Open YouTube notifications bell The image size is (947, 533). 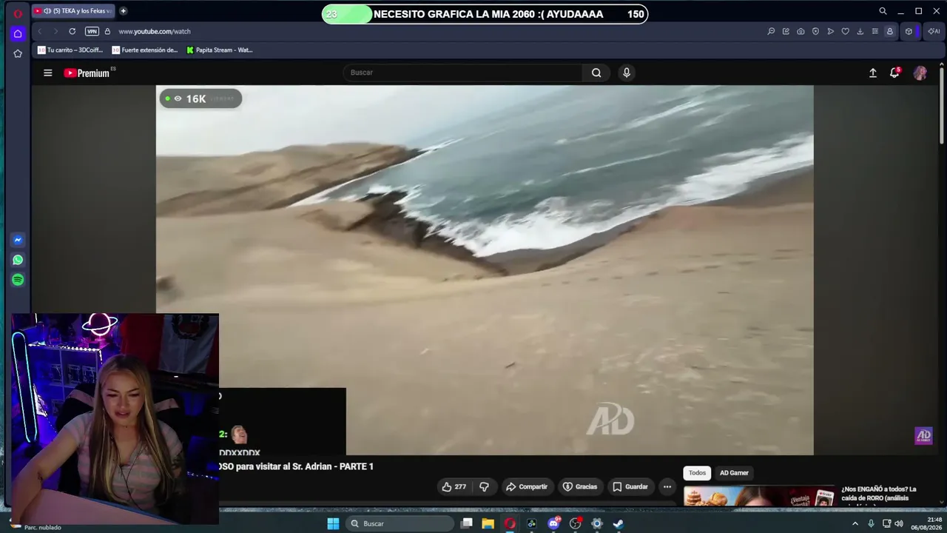[895, 73]
